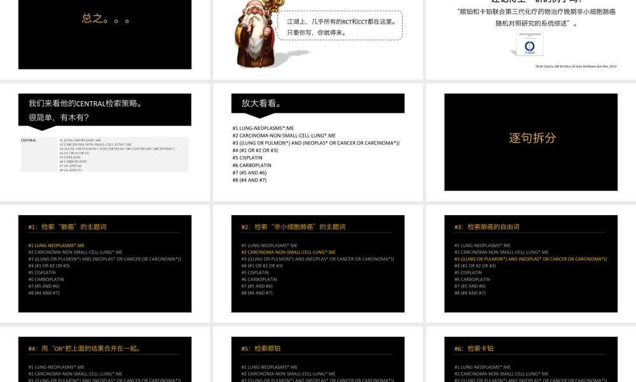Click the highlighted "#2 CARCINOMA-NON-SMALL-CELL-LUNG*:ME" line
636x382 pixels.
[x=288, y=252]
